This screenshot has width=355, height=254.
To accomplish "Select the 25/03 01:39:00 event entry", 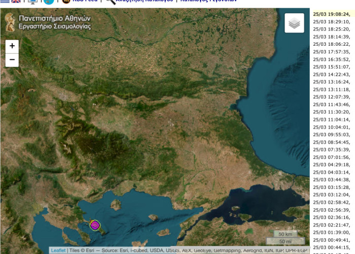I will pos(331,232).
